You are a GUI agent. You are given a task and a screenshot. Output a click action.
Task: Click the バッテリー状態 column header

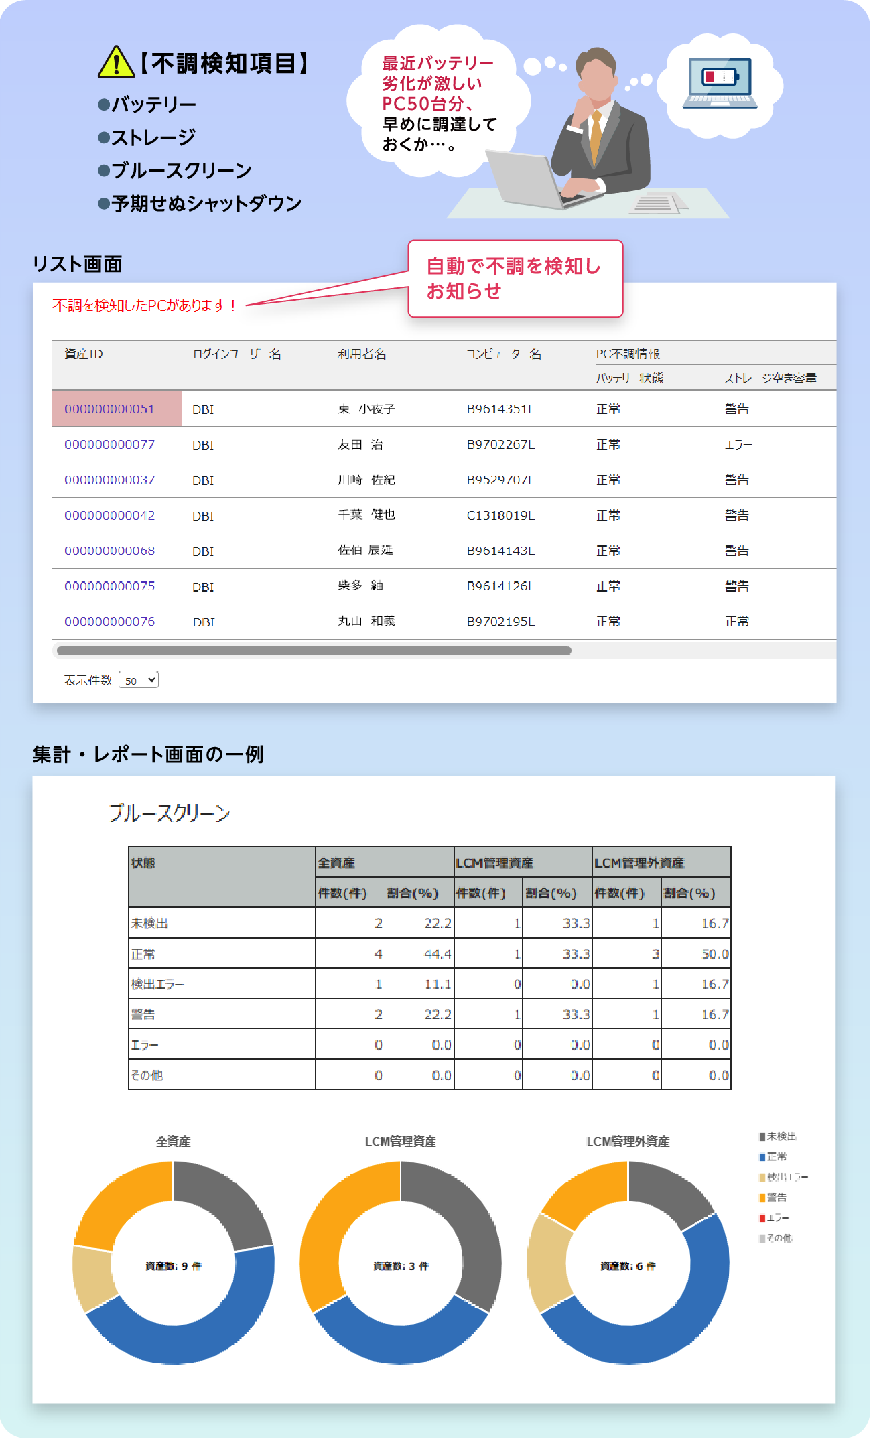click(629, 378)
